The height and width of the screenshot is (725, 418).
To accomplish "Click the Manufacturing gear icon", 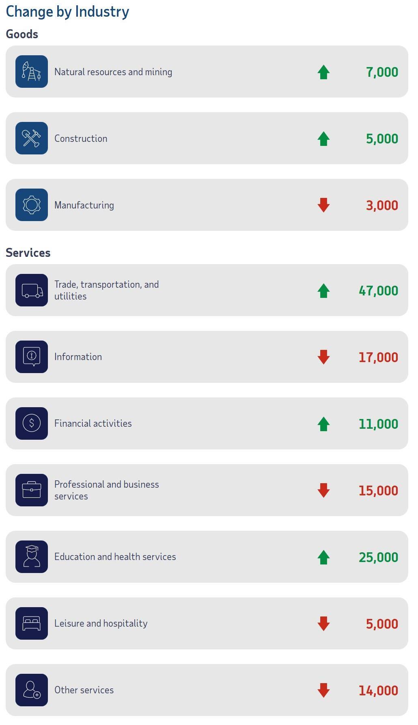I will click(x=32, y=205).
